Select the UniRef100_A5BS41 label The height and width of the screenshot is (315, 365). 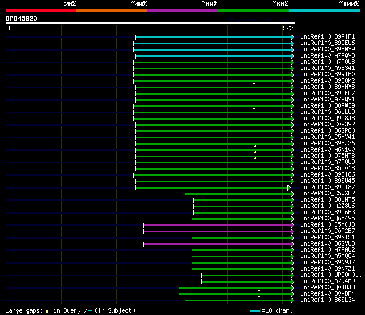click(327, 68)
